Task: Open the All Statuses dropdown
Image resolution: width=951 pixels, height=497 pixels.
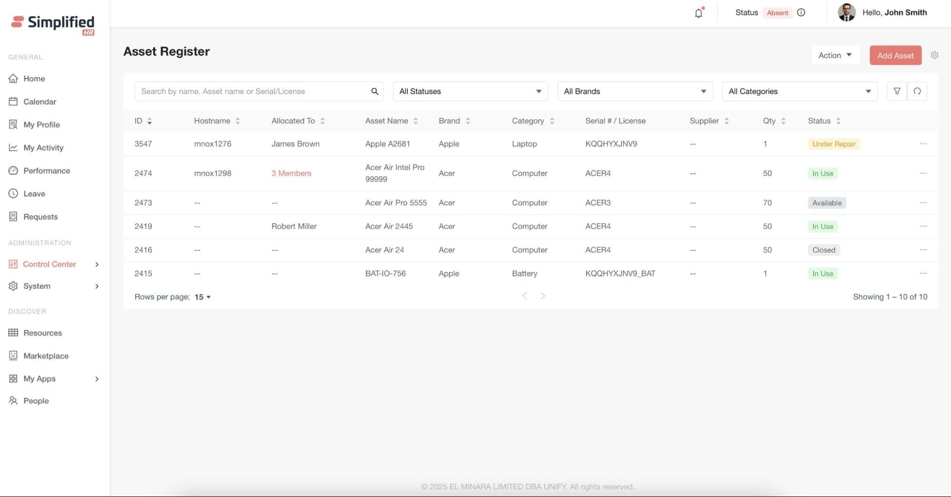Action: coord(470,91)
